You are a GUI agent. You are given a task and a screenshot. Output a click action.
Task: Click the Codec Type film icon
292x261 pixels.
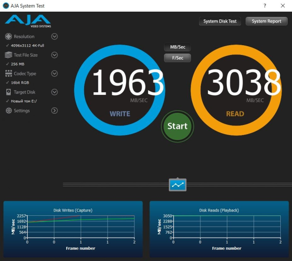(9, 73)
